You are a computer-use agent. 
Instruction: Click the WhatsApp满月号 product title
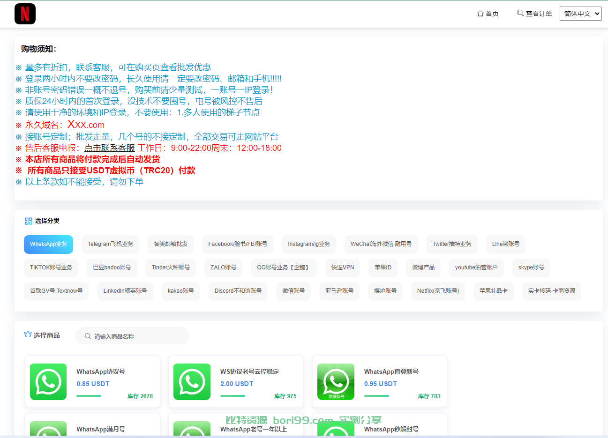point(101,429)
